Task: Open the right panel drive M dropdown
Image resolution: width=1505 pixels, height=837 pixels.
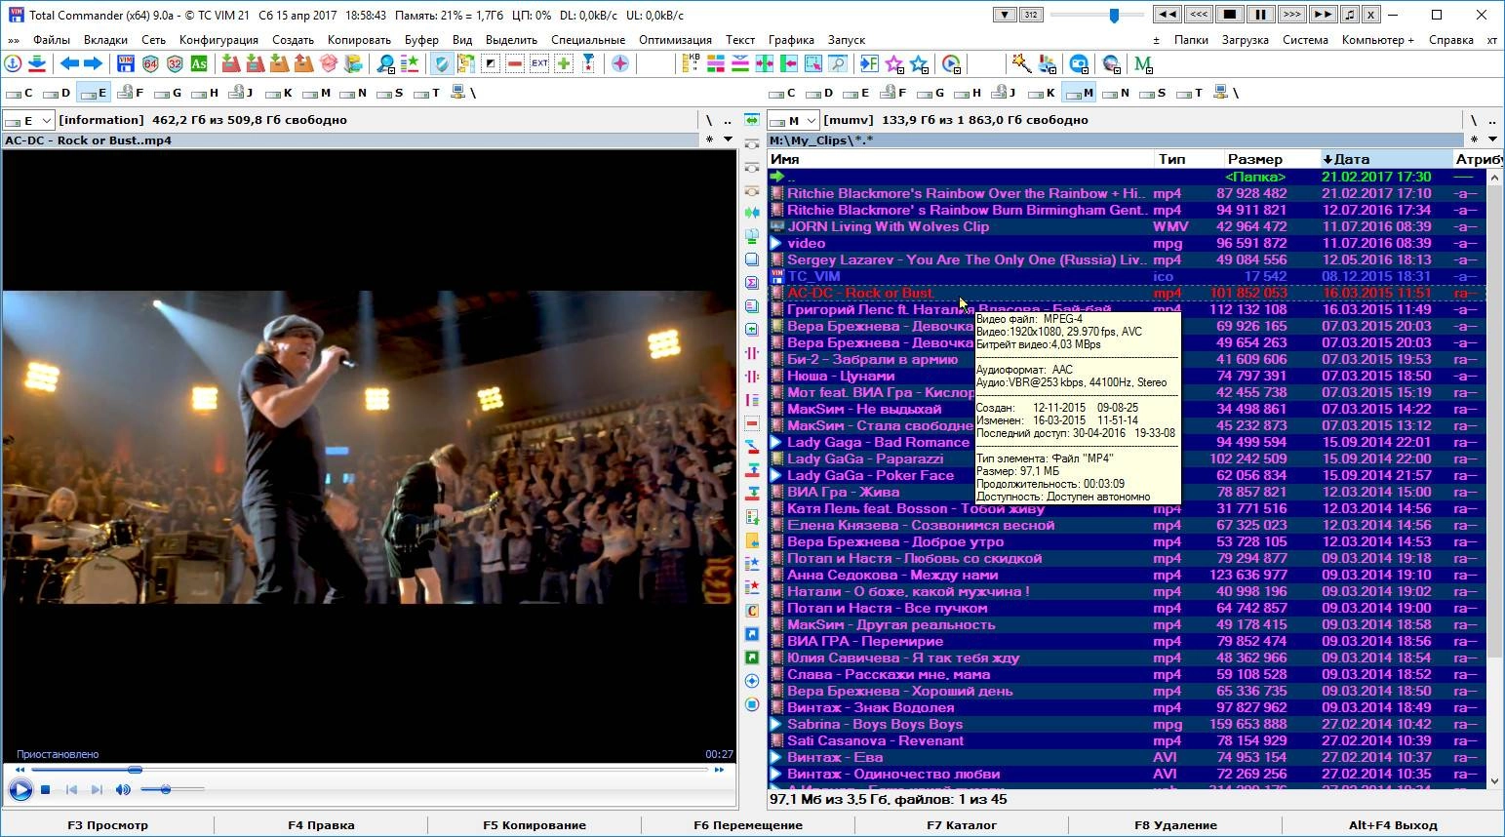Action: point(793,120)
